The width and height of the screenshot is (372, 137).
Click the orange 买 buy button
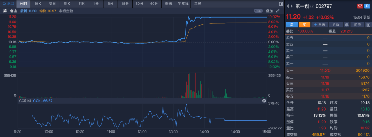click(304, 25)
